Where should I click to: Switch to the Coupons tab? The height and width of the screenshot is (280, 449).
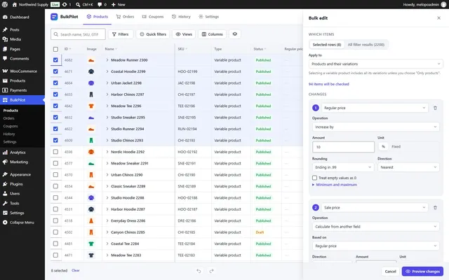click(x=153, y=17)
